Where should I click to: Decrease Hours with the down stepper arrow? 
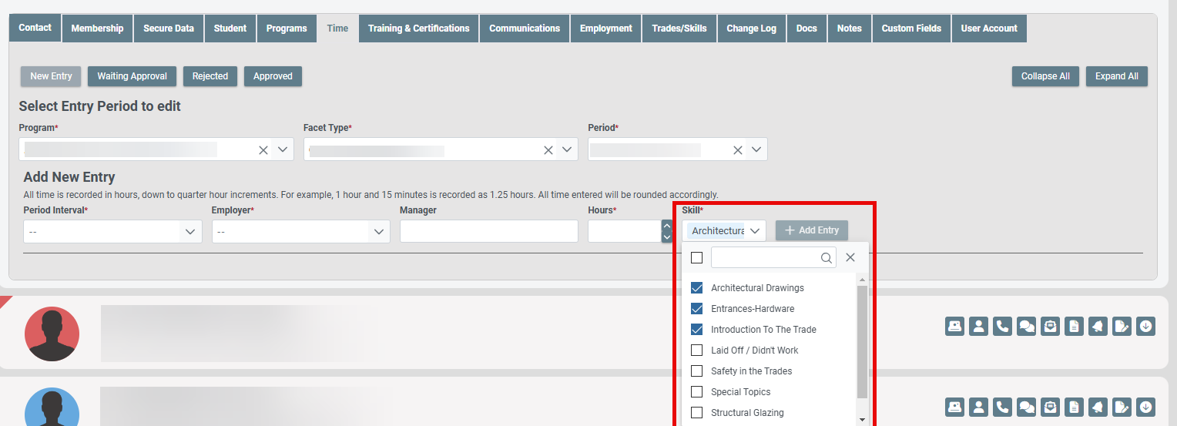[x=667, y=237]
